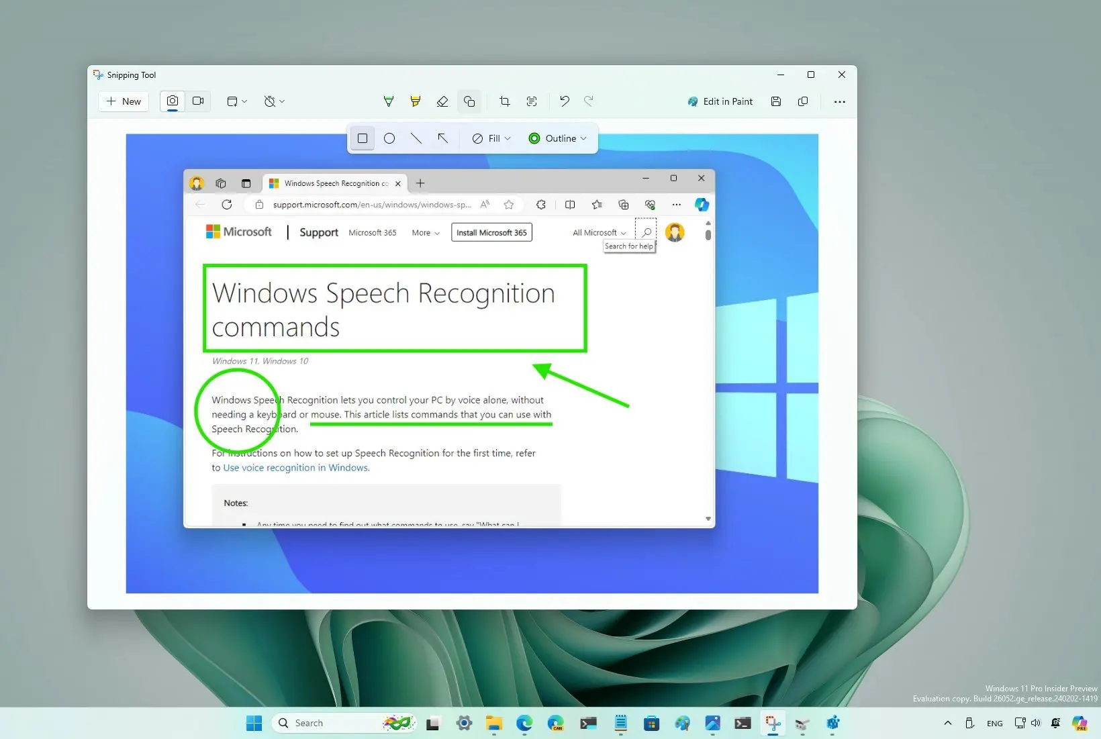1101x739 pixels.
Task: Launch Microsoft Edge from taskbar
Action: click(x=524, y=723)
